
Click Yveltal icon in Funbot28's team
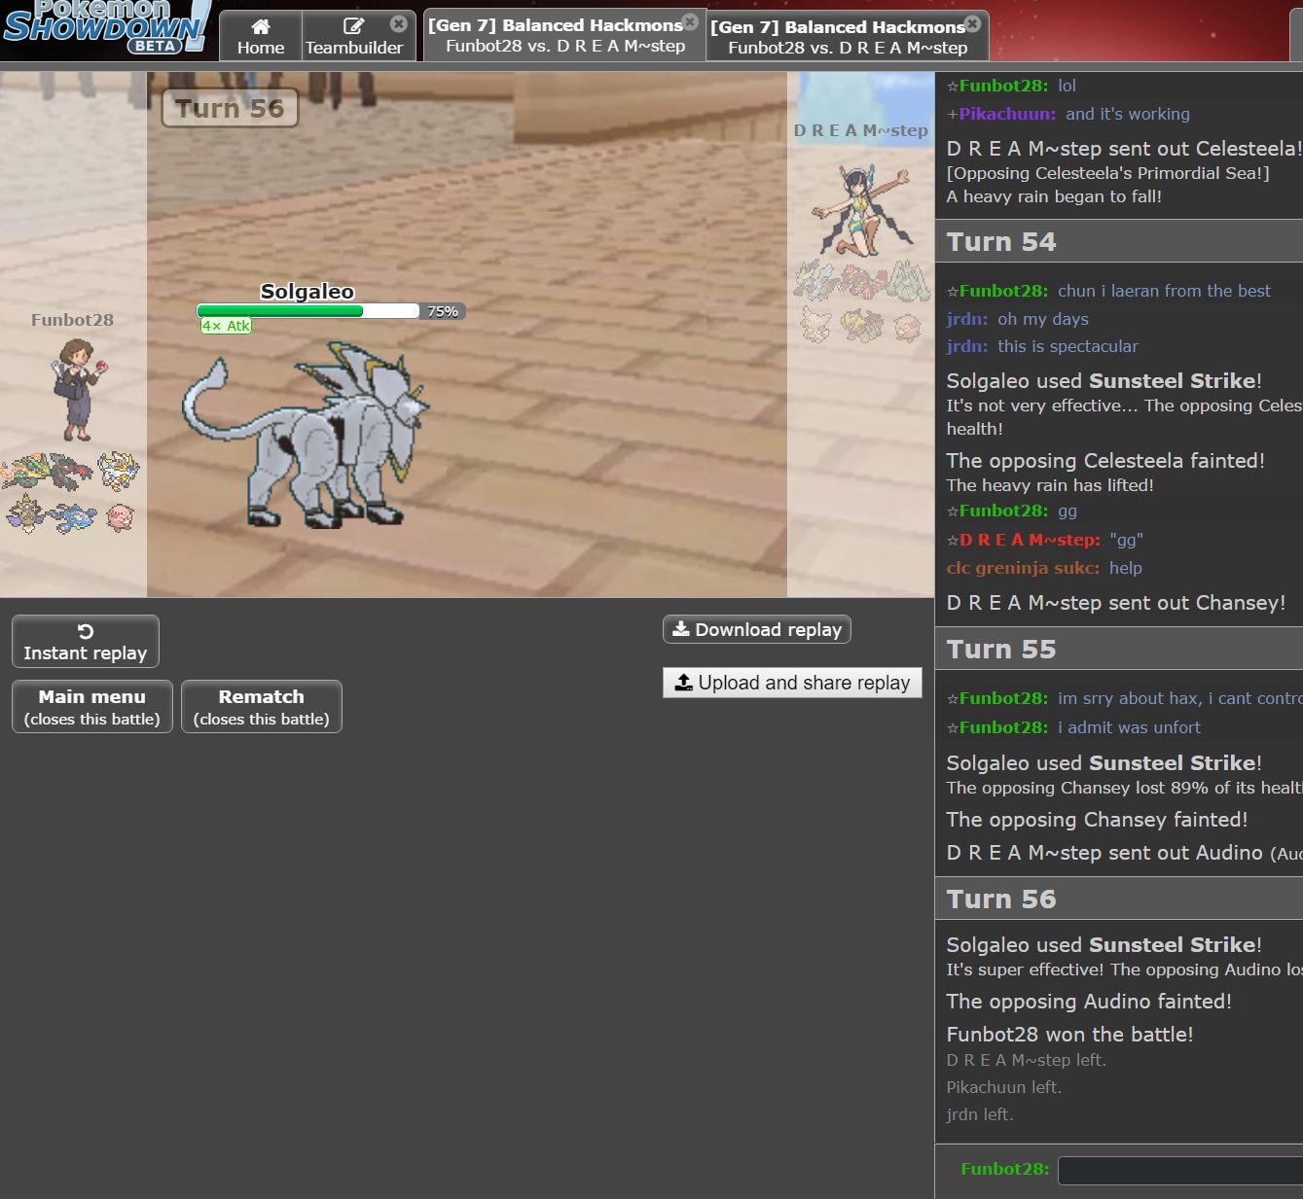pyautogui.click(x=71, y=472)
